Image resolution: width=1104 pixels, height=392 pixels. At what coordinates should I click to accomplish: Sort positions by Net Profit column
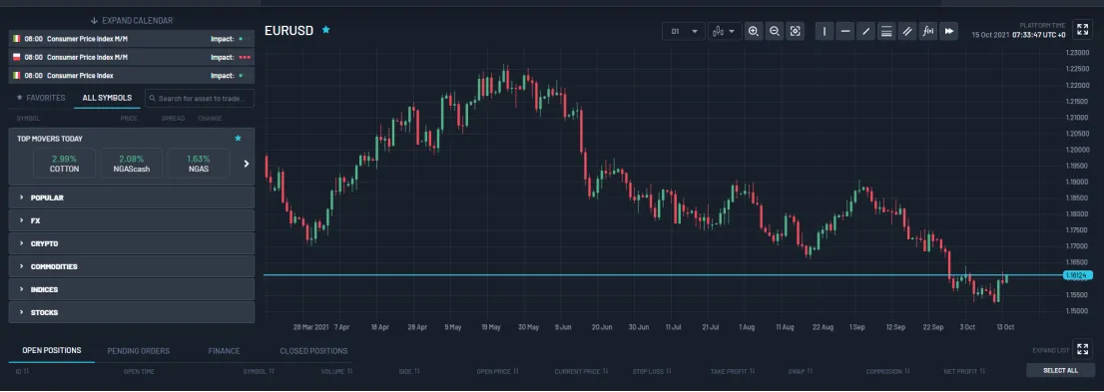[964, 371]
